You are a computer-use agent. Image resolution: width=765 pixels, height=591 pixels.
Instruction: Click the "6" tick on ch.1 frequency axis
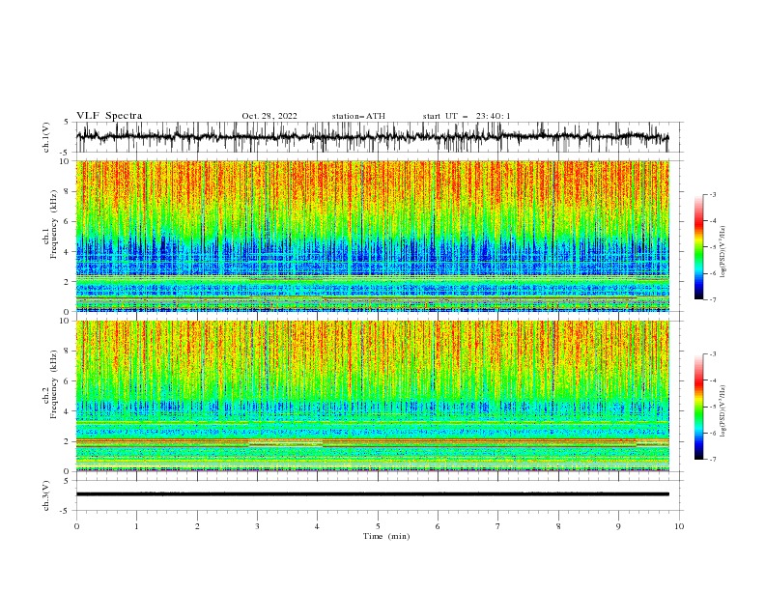click(x=68, y=221)
